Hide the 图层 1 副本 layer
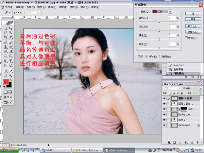This screenshot has height=153, width=204. [x=164, y=98]
